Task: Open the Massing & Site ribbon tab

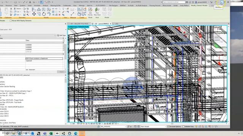Action: (x=55, y=6)
